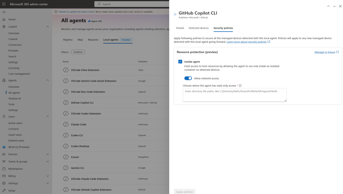Click the Agents icon in sidebar
343x194 pixels.
point(4,81)
